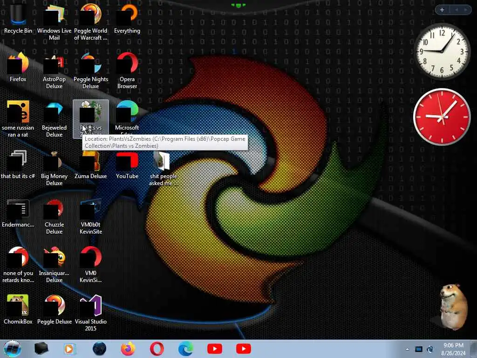Show hidden system tray icons

click(x=407, y=350)
